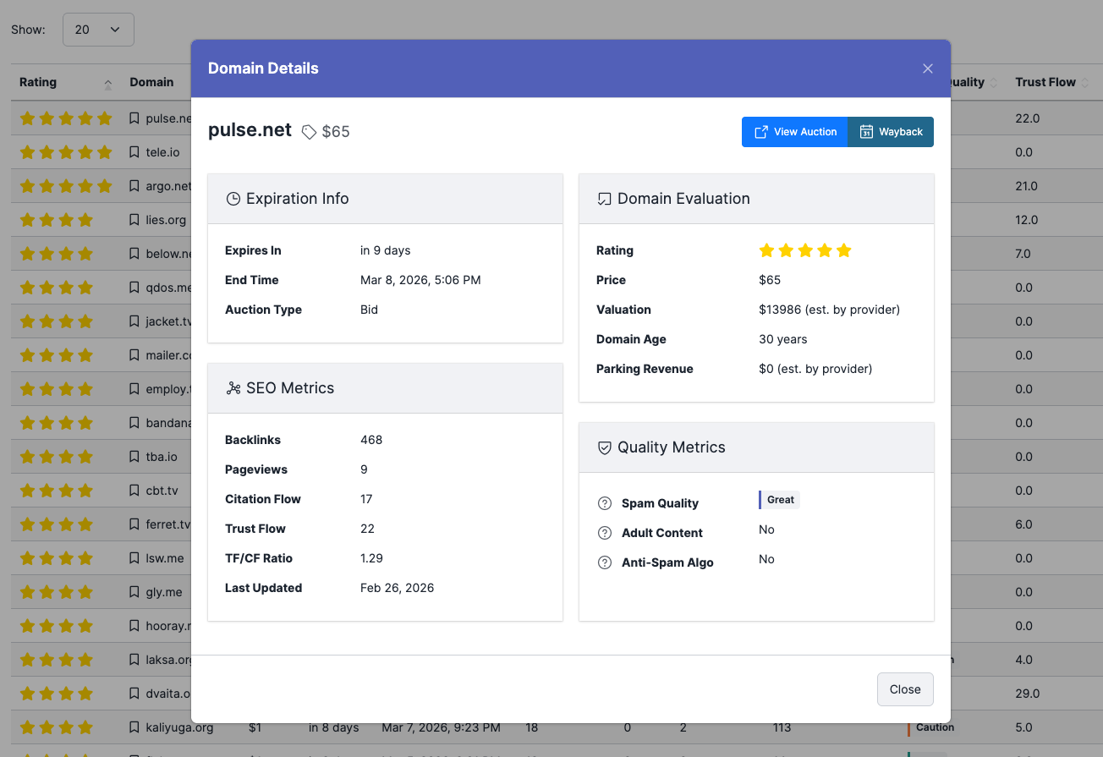1103x757 pixels.
Task: Click the clock icon beside Expiration Info
Action: [x=233, y=198]
